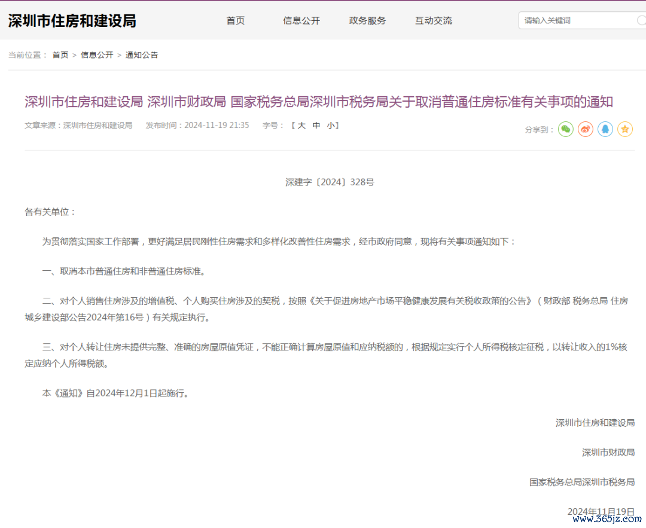Go to 通知公告 in the breadcrumb
Screen dimensions: 646x528
(142, 55)
